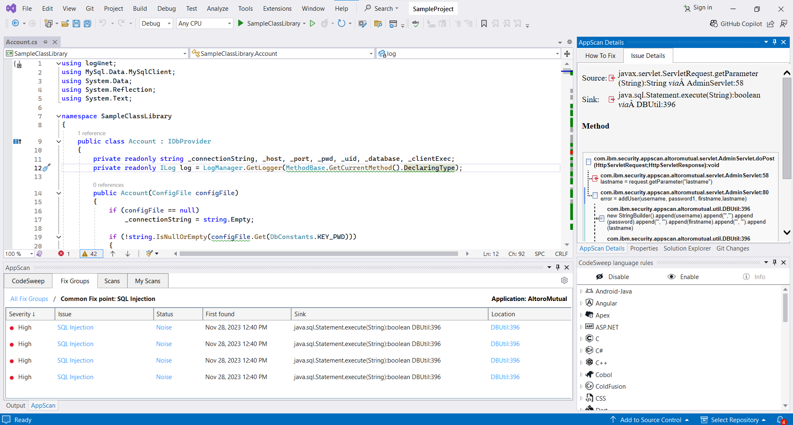
Task: Collapse the Account class region
Action: point(59,141)
